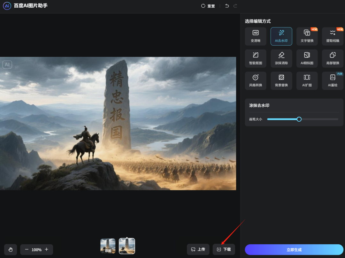345x258 pixels.
Task: Open the 文字替换 text replace tool
Action: coord(307,36)
